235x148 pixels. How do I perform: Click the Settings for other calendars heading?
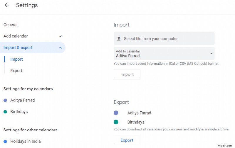tap(31, 130)
